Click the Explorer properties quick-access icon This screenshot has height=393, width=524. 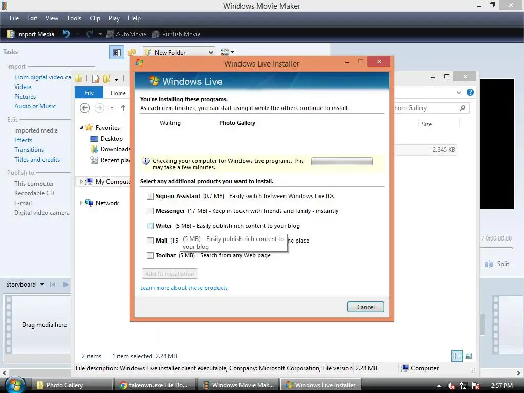[96, 79]
